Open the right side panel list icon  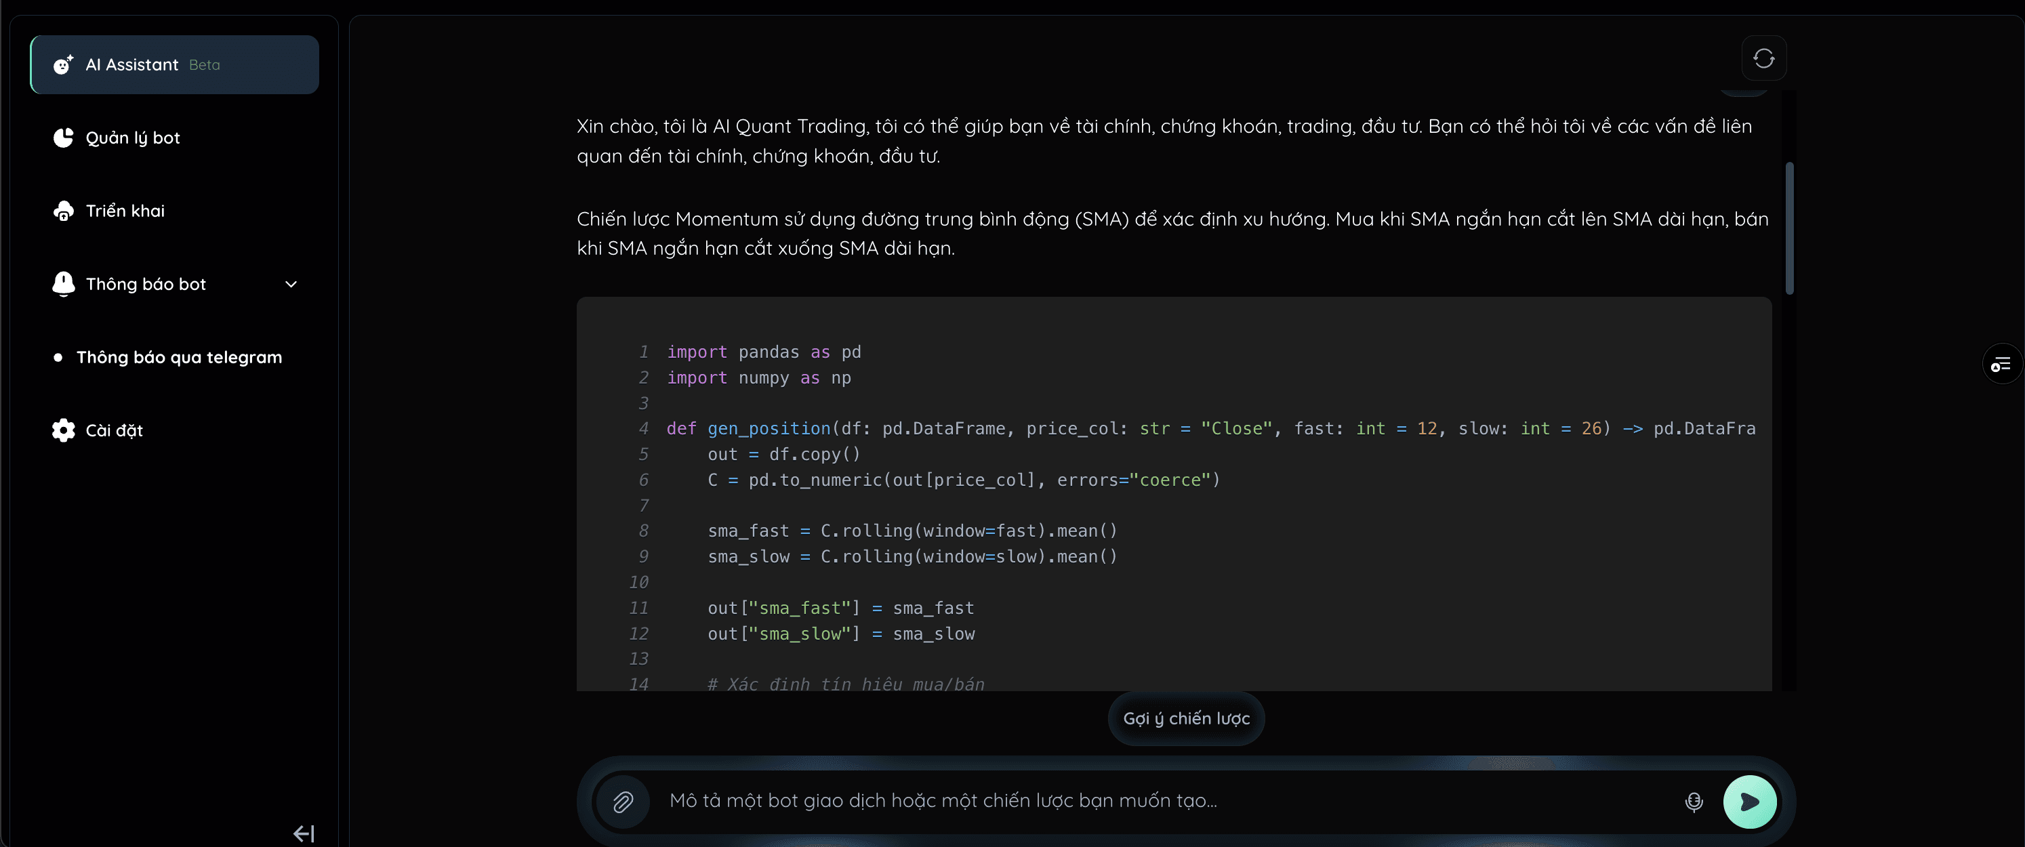(2000, 364)
